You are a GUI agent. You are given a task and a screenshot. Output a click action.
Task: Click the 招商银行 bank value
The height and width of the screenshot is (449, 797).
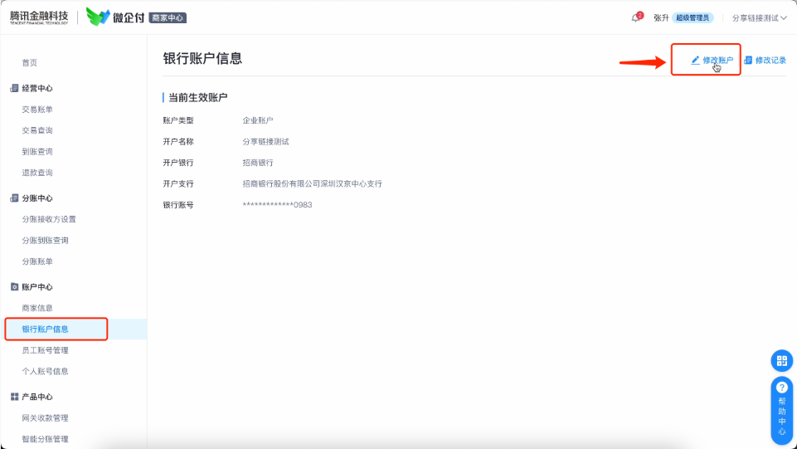(258, 163)
